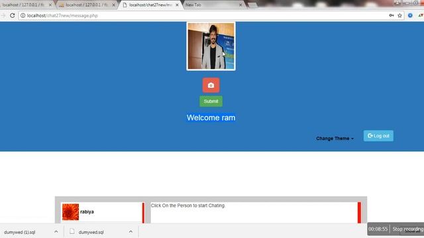Close the localhost/chat27new tab

pyautogui.click(x=177, y=5)
